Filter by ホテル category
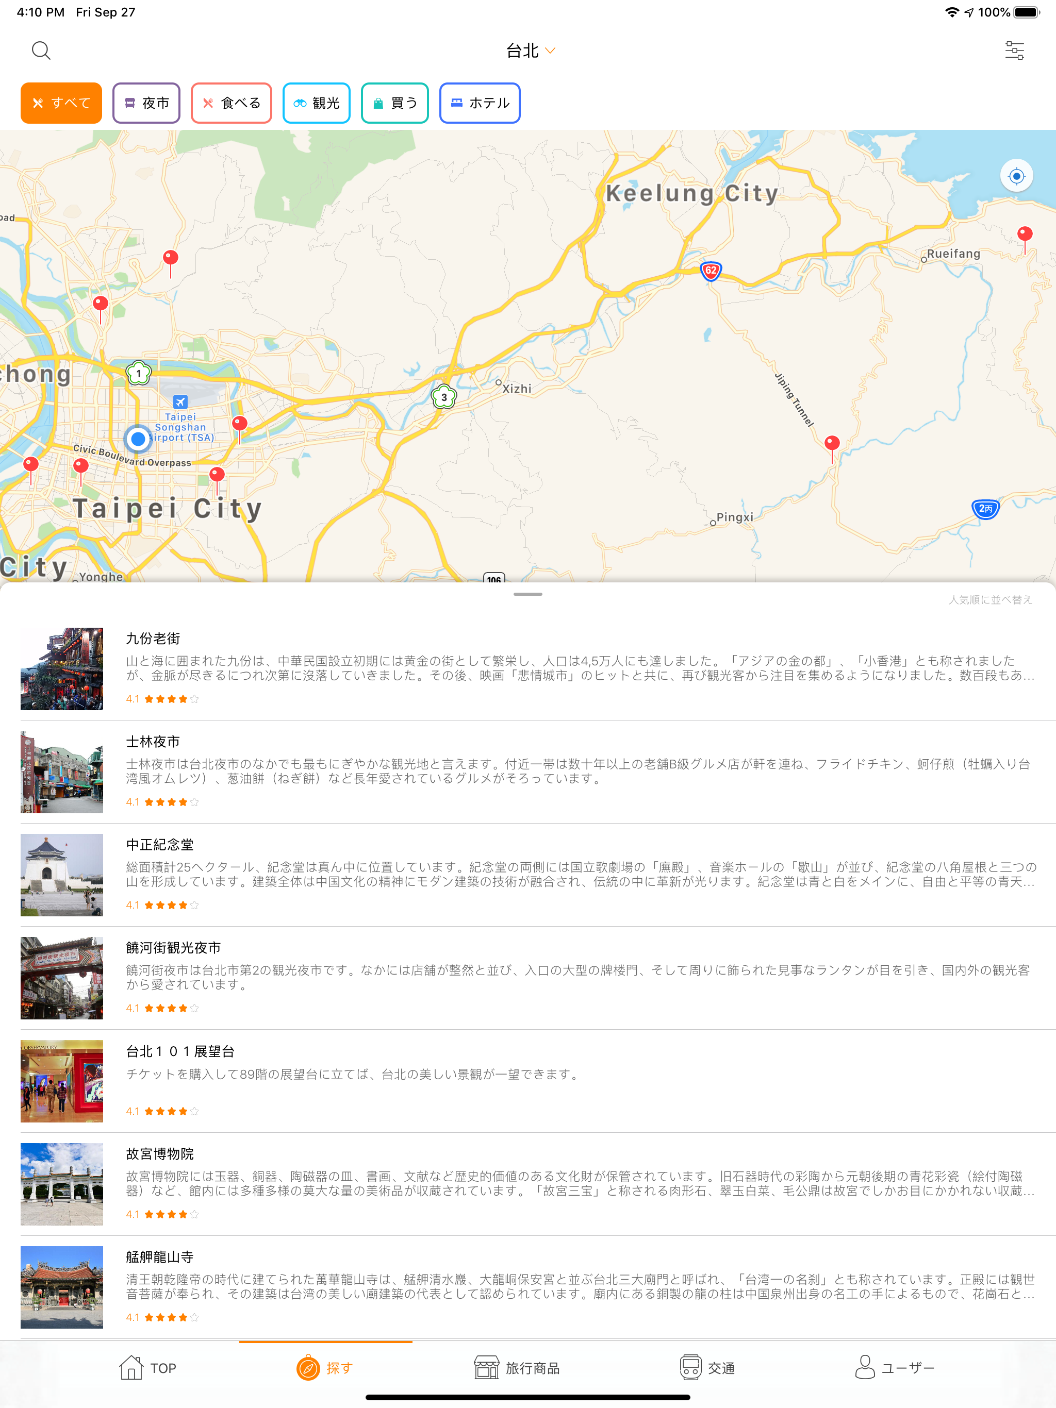Image resolution: width=1056 pixels, height=1408 pixels. 480,103
